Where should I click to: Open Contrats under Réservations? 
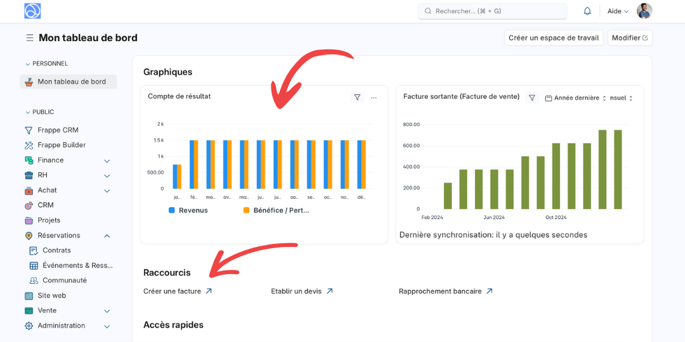(56, 250)
